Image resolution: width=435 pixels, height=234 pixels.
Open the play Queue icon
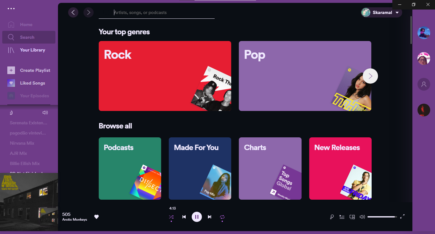click(342, 217)
